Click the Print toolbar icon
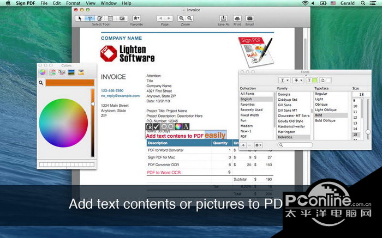 pyautogui.click(x=237, y=18)
